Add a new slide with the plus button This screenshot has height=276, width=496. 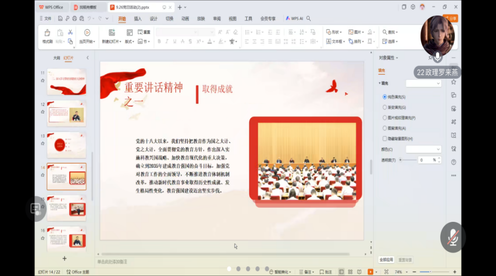(65, 258)
